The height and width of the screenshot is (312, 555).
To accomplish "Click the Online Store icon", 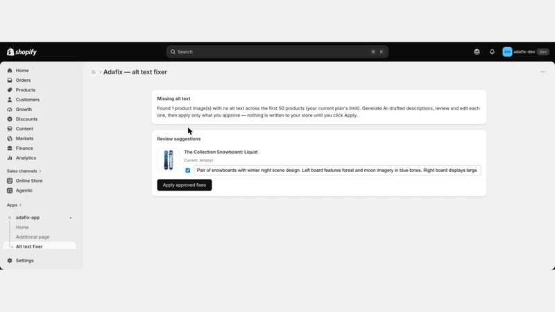I will 10,181.
